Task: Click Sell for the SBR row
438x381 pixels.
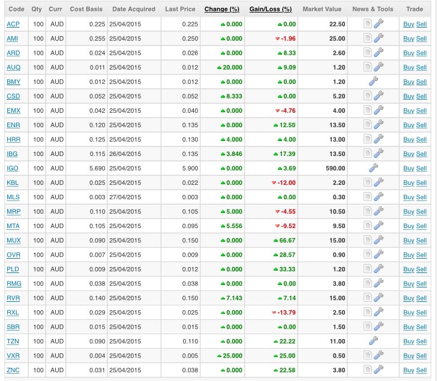Action: point(422,327)
